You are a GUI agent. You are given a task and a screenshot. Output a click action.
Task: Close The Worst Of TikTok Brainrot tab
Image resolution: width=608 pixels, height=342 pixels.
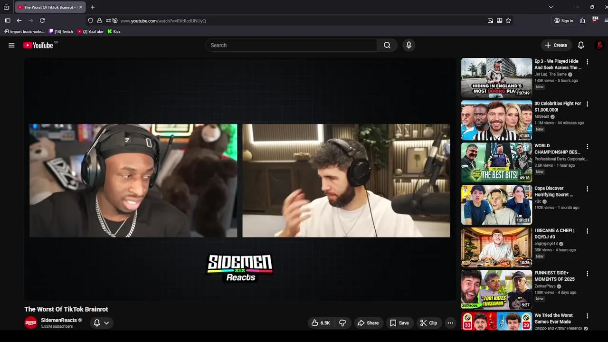point(80,7)
